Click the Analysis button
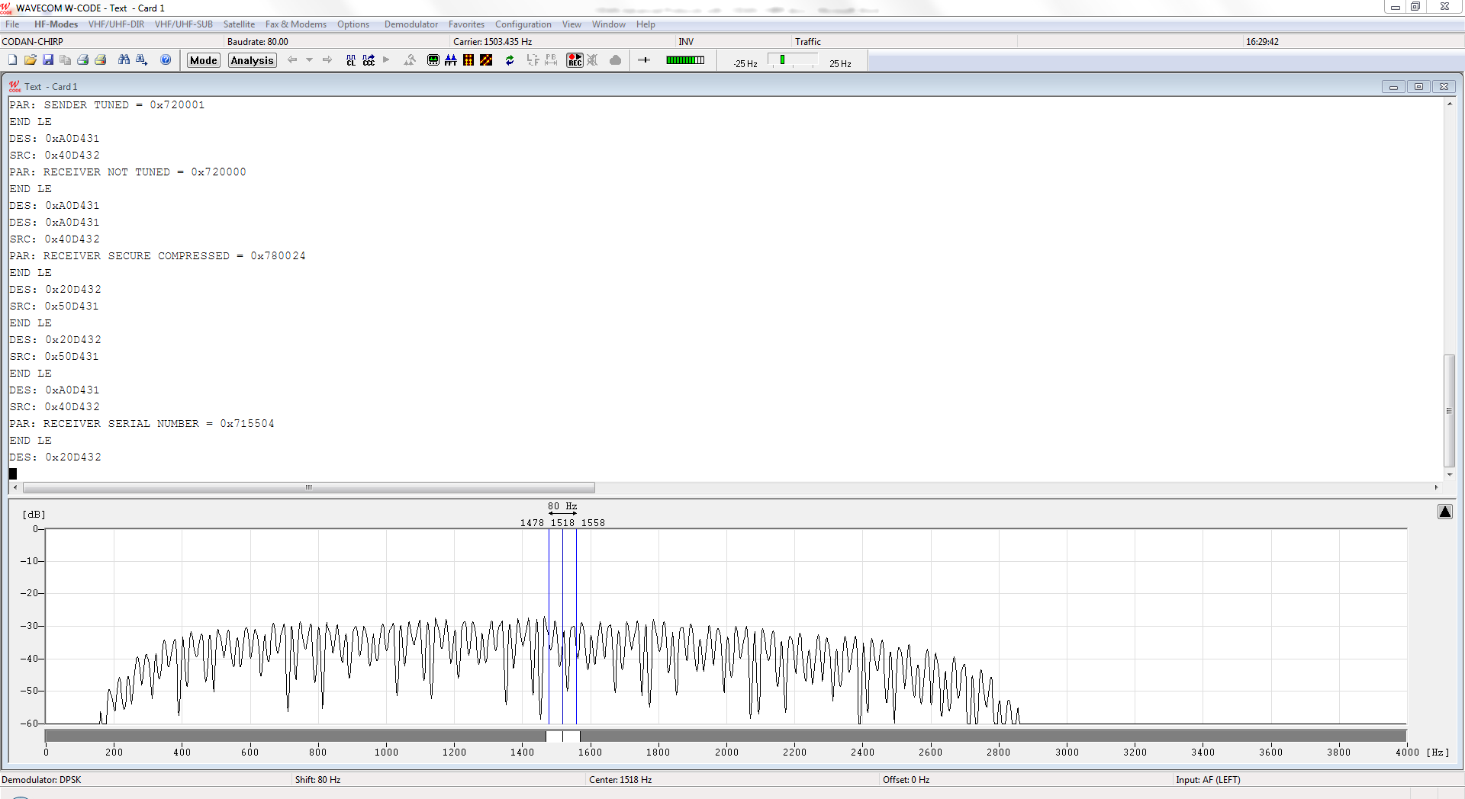Viewport: 1465px width, 799px height. click(252, 60)
